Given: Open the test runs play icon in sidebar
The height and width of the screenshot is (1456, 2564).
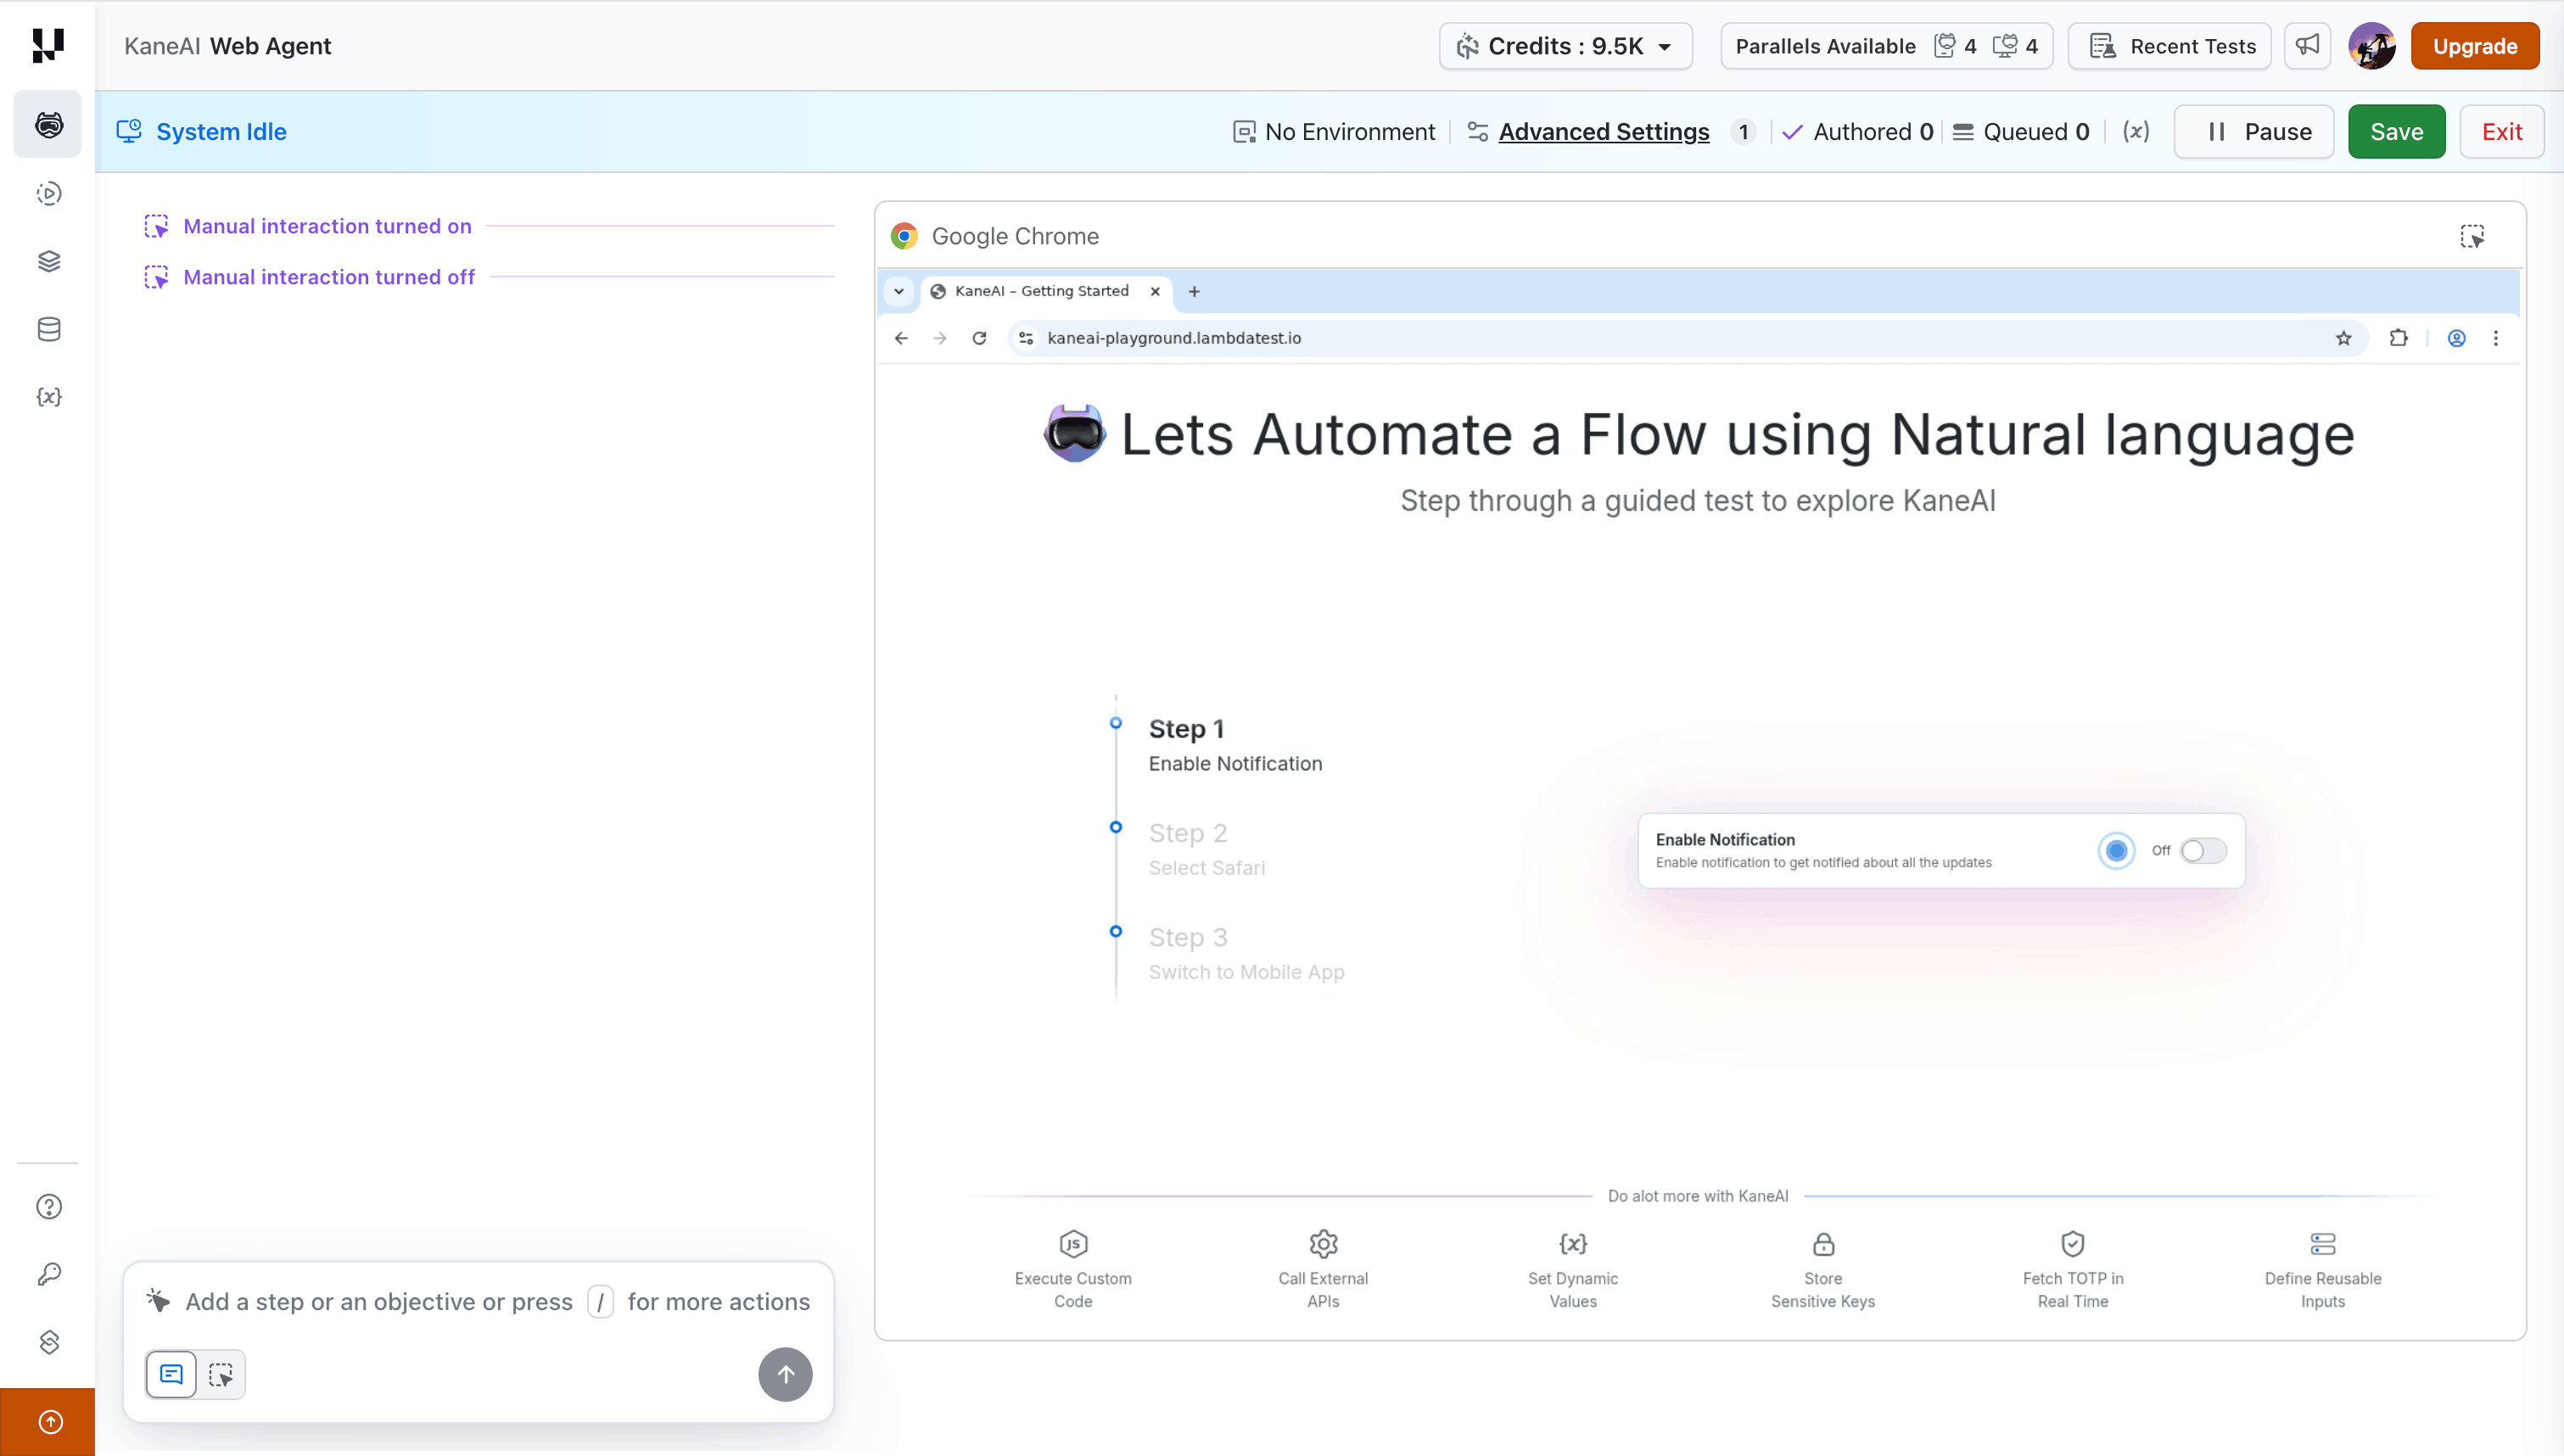Looking at the screenshot, I should point(48,193).
